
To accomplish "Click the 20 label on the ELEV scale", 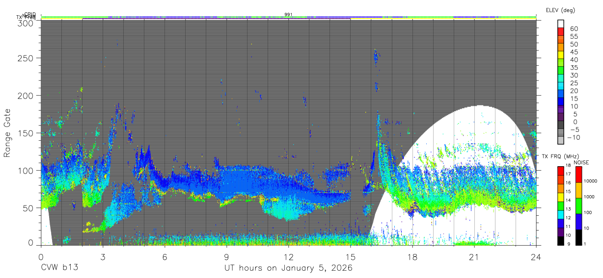I will pyautogui.click(x=574, y=91).
